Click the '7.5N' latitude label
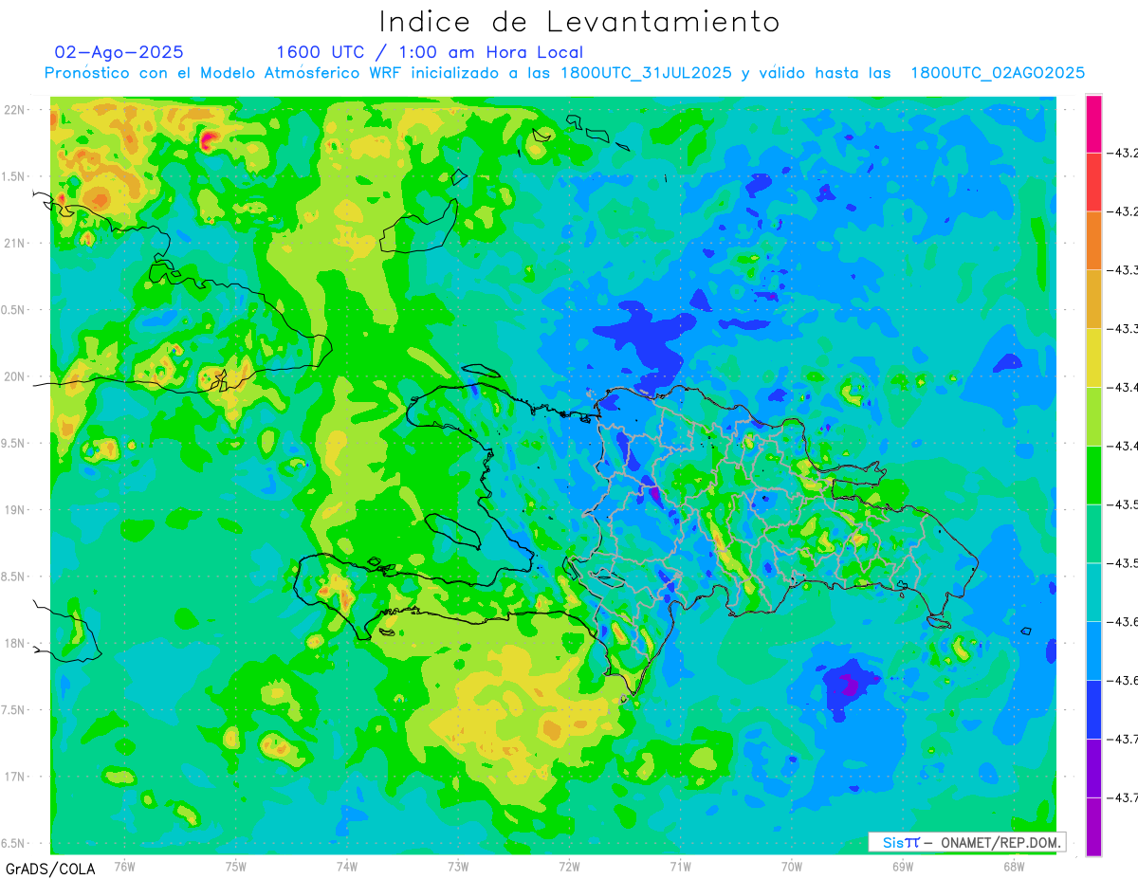1138x879 pixels. 12,709
